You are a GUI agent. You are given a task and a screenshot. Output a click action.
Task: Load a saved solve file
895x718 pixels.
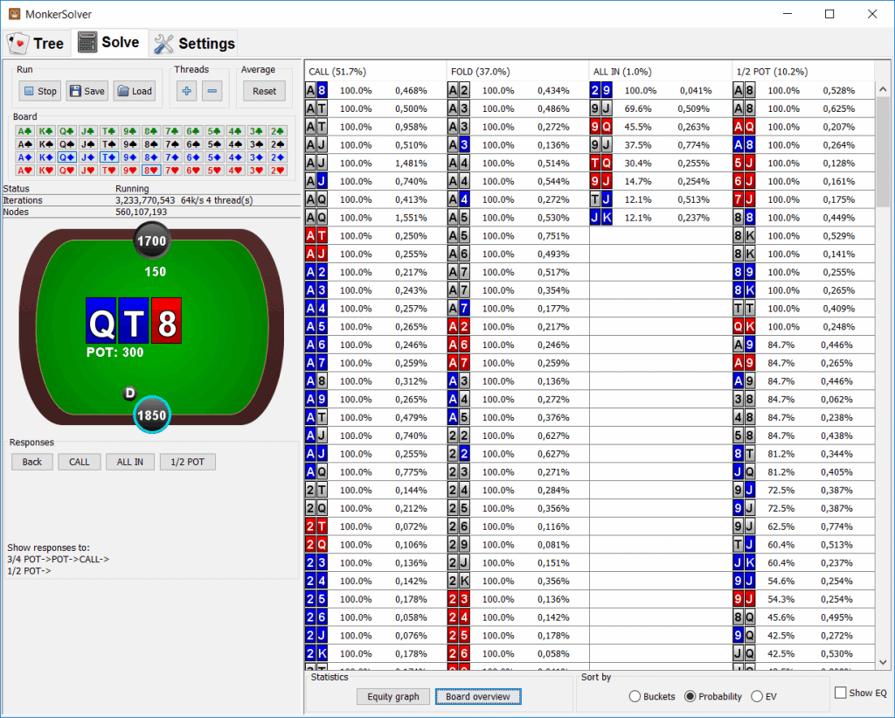pos(134,91)
